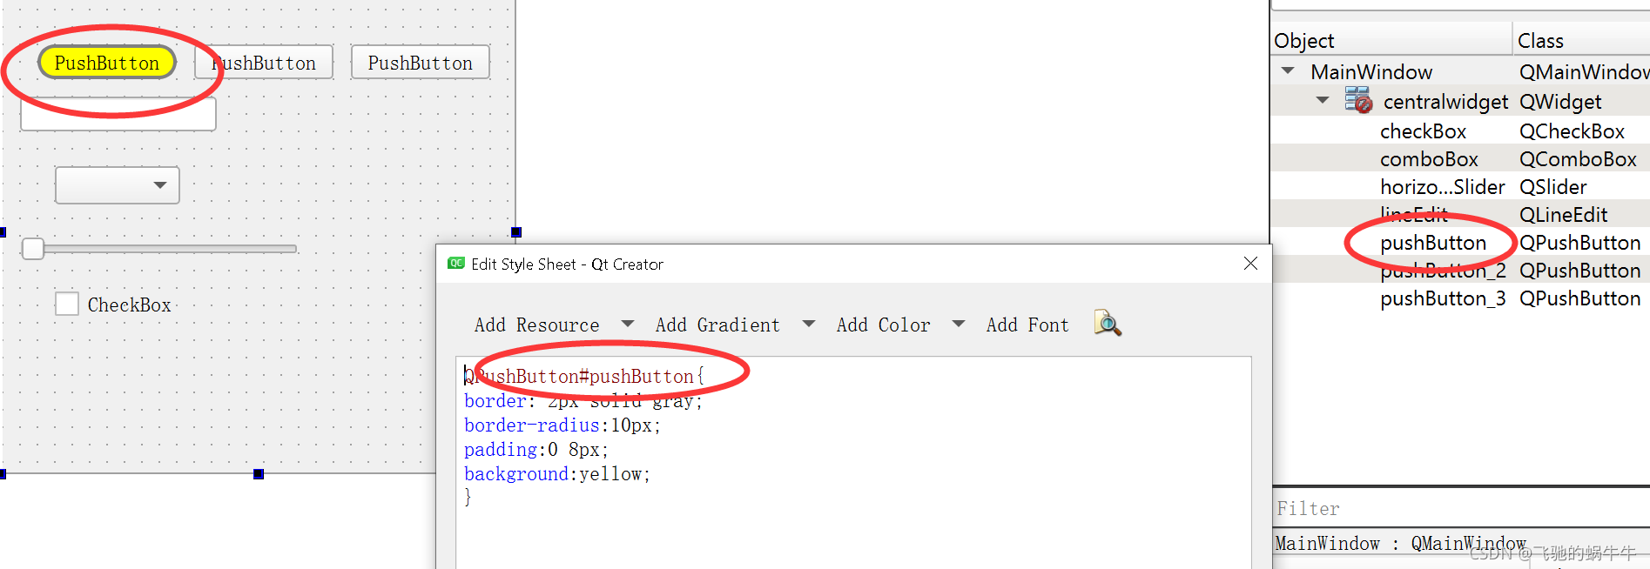Screen dimensions: 1650x569
Task: Open Add Color in style sheet editor
Action: coord(883,325)
